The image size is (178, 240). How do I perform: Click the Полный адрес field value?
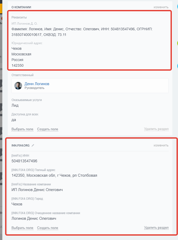(54, 175)
